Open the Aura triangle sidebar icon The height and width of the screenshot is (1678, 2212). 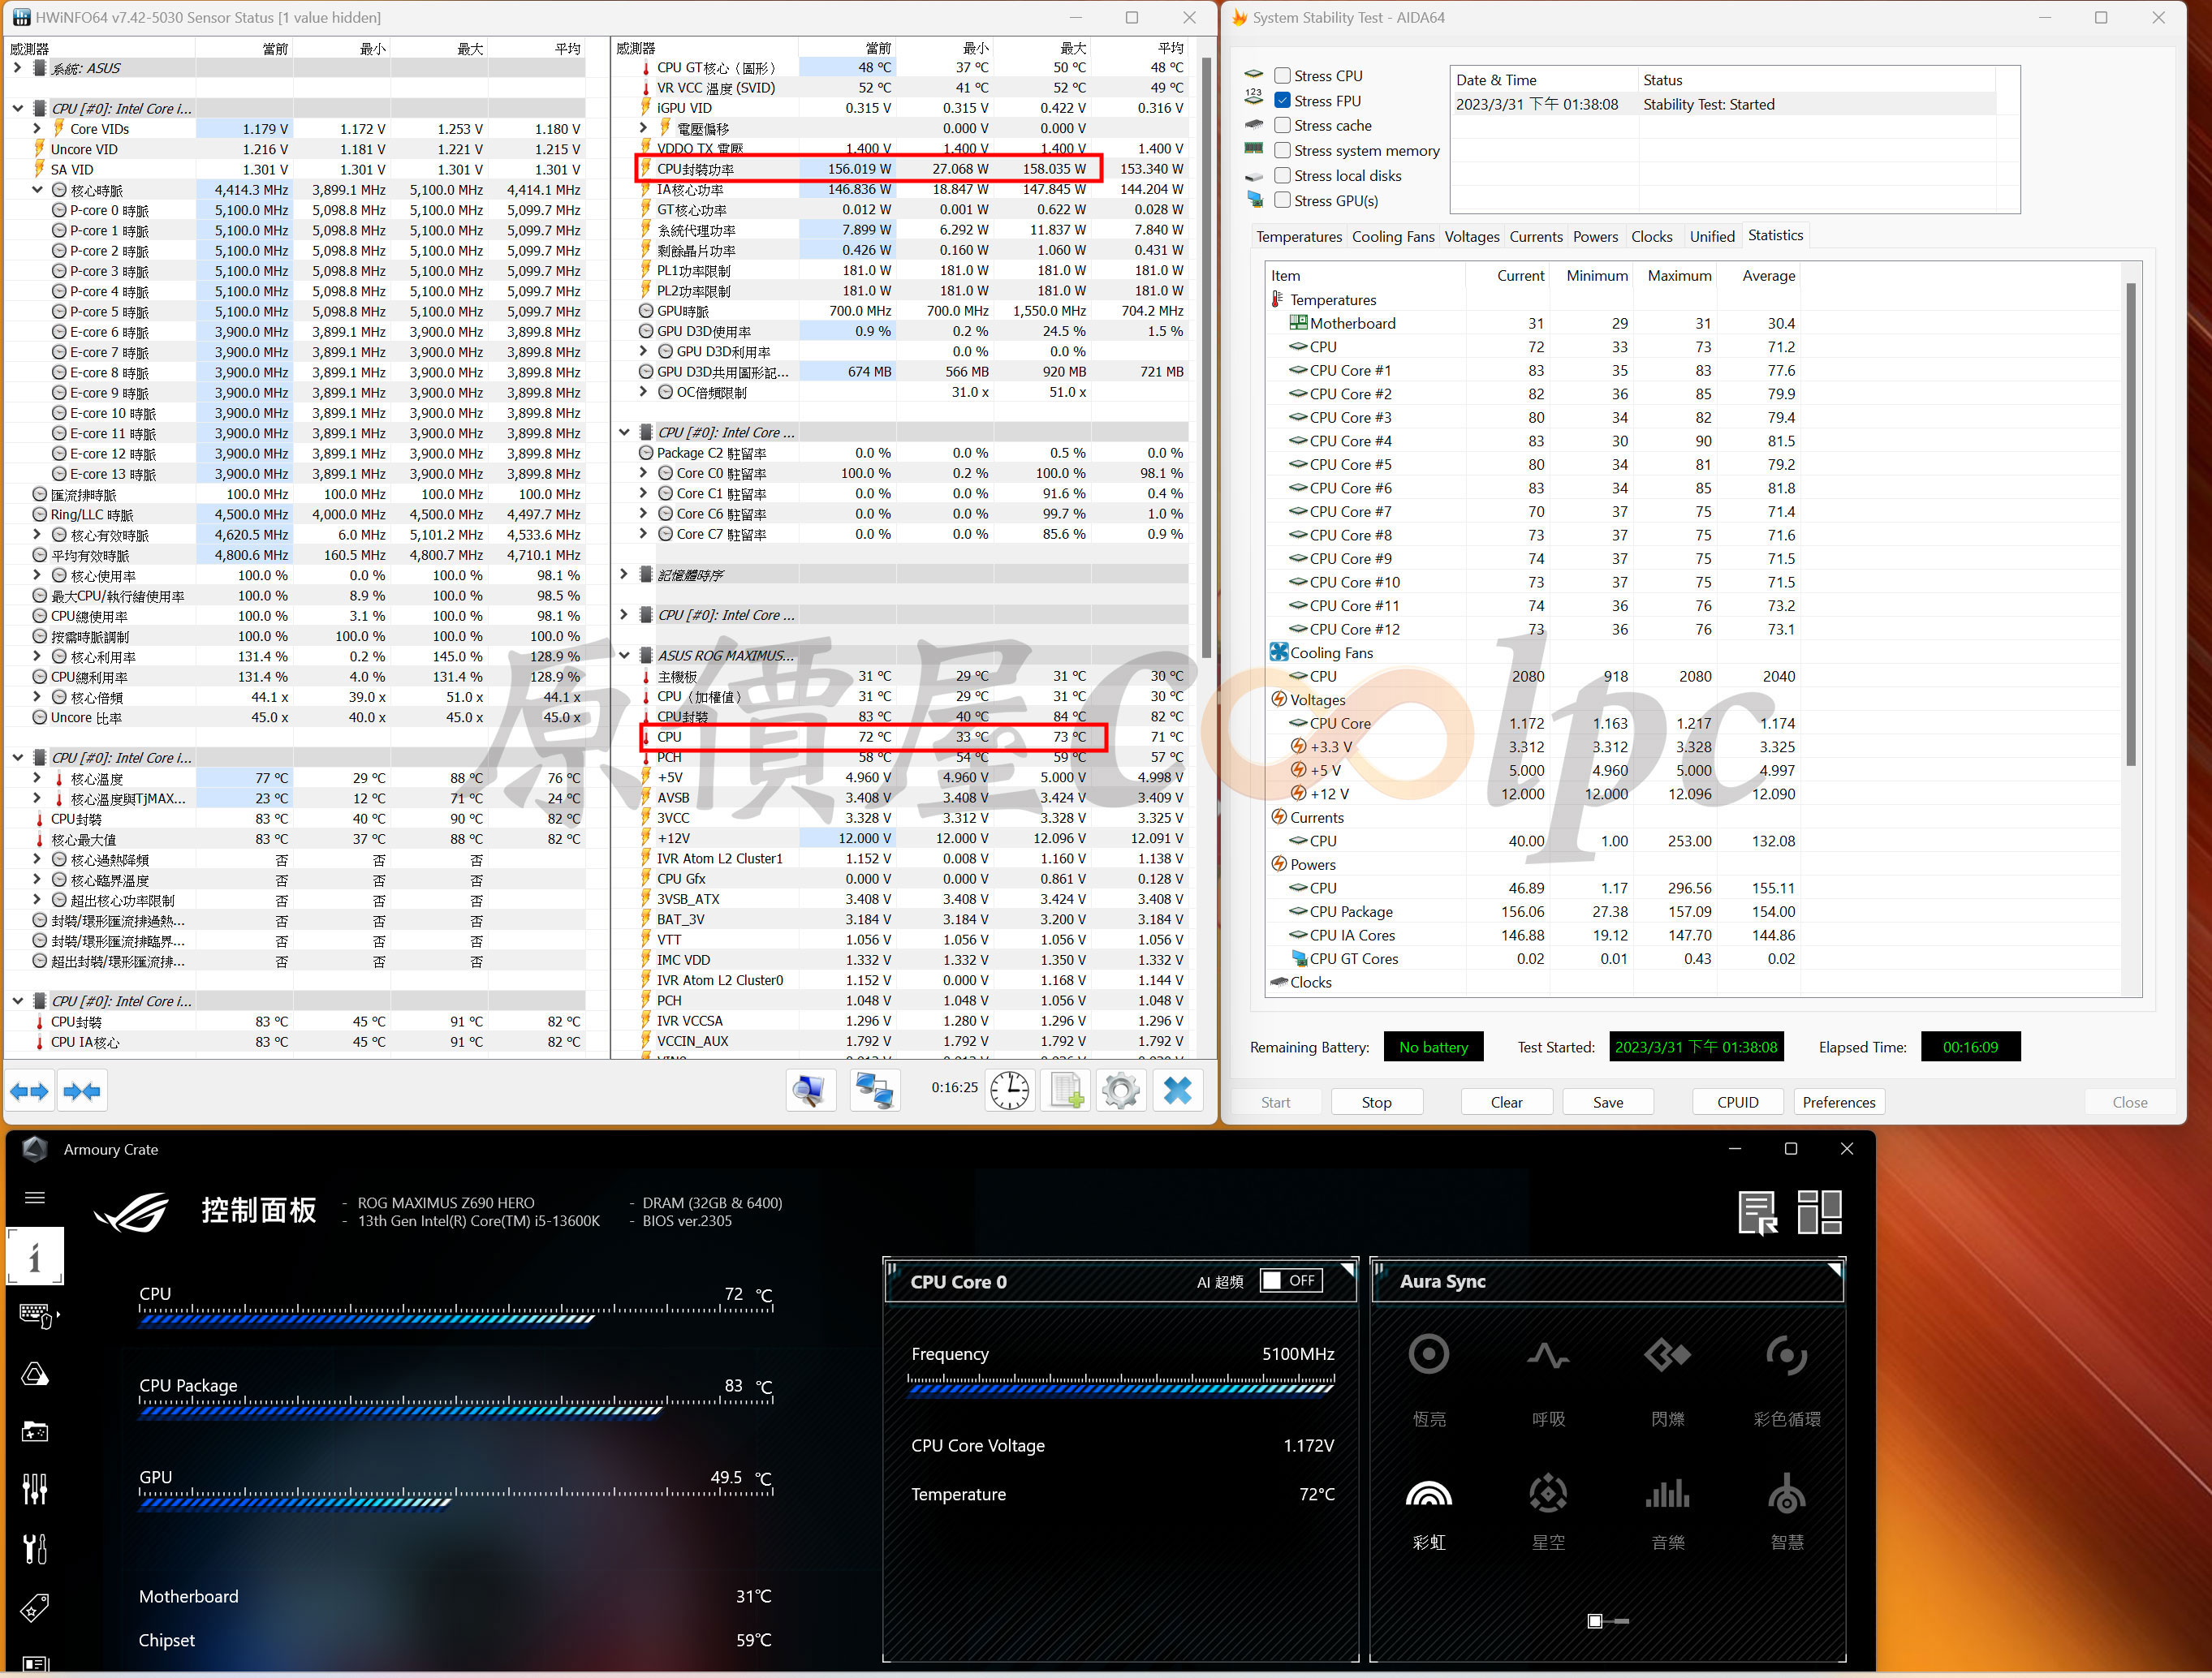(35, 1375)
